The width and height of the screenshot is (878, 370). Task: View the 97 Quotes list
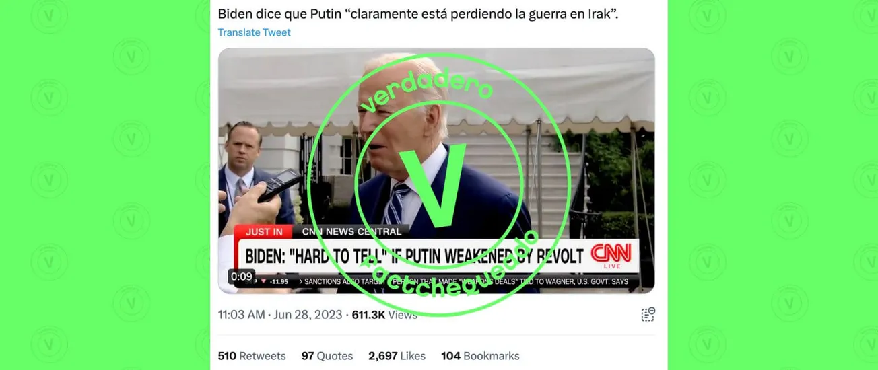click(327, 356)
